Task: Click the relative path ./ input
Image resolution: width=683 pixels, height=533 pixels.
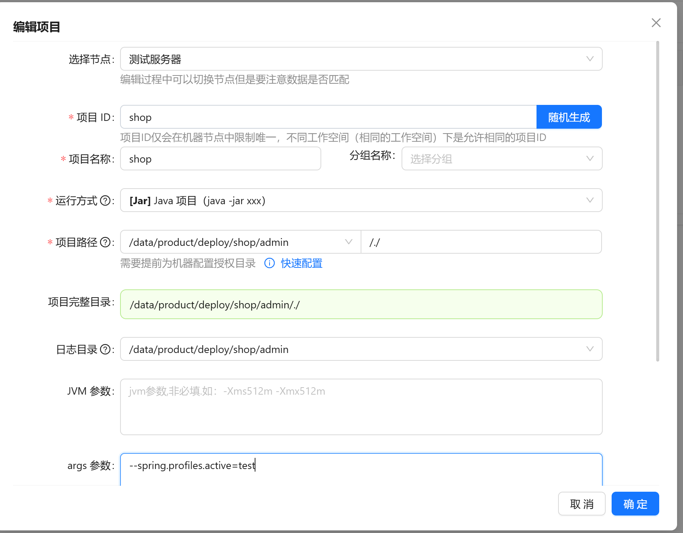Action: point(481,242)
